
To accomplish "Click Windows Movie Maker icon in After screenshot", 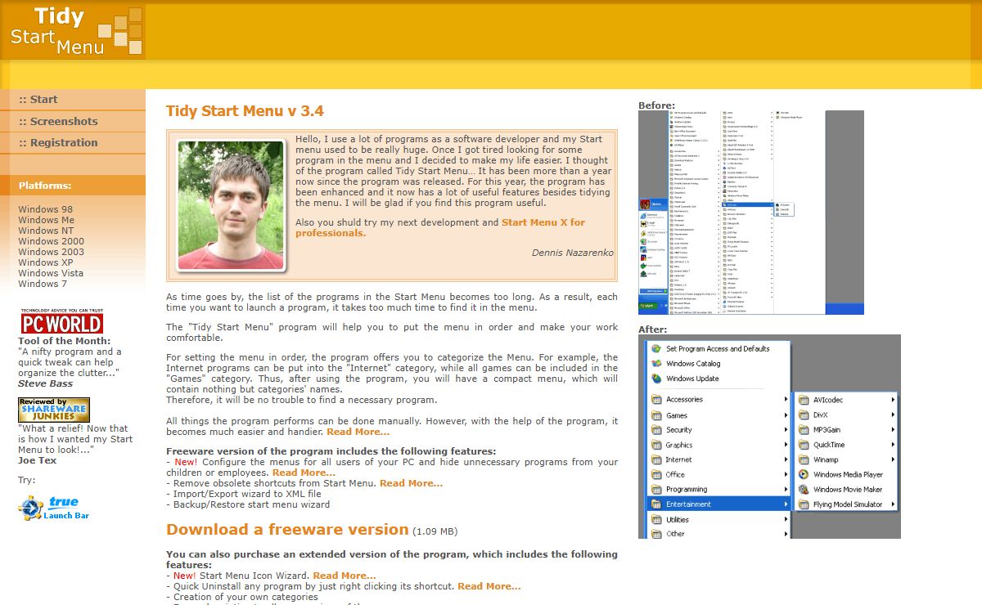I will pos(804,489).
